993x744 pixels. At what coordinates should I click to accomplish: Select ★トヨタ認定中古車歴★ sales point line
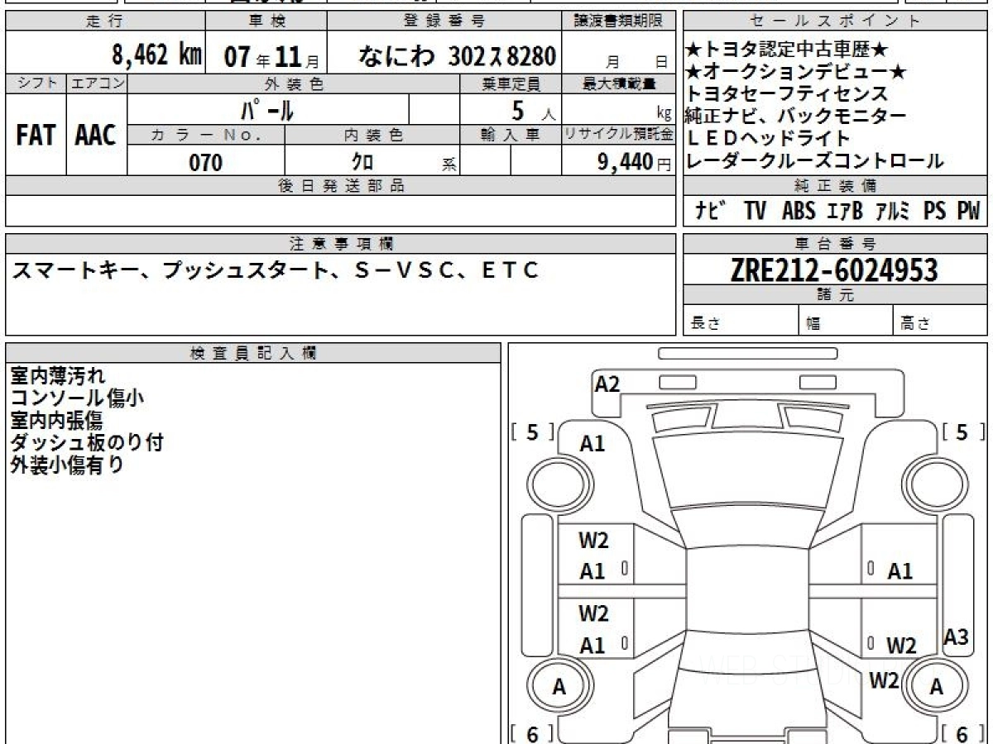(787, 51)
